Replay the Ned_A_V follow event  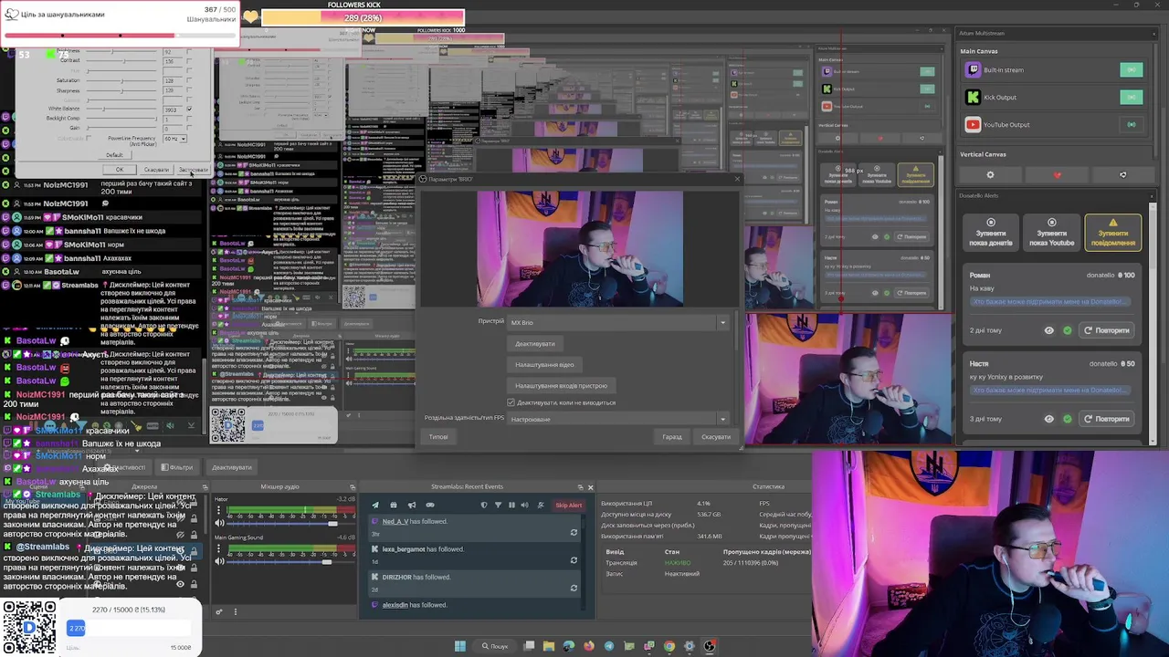574,533
